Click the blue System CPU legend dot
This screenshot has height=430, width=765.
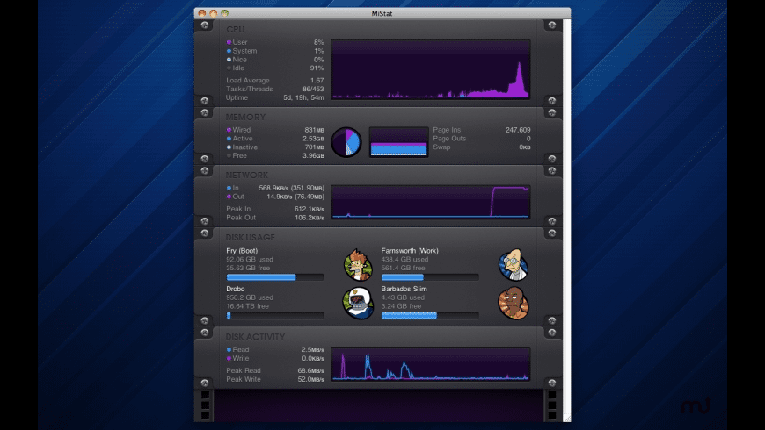pos(229,51)
